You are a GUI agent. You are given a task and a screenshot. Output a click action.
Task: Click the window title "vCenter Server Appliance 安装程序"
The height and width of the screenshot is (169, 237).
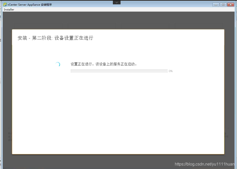coord(30,5)
